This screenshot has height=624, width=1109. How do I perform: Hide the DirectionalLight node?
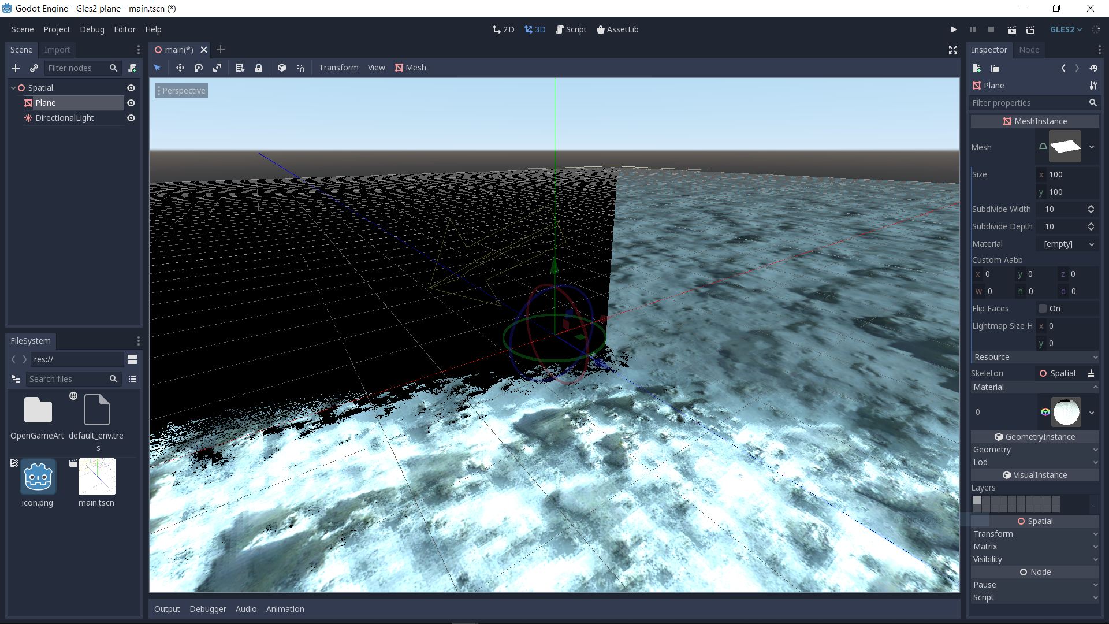(131, 118)
